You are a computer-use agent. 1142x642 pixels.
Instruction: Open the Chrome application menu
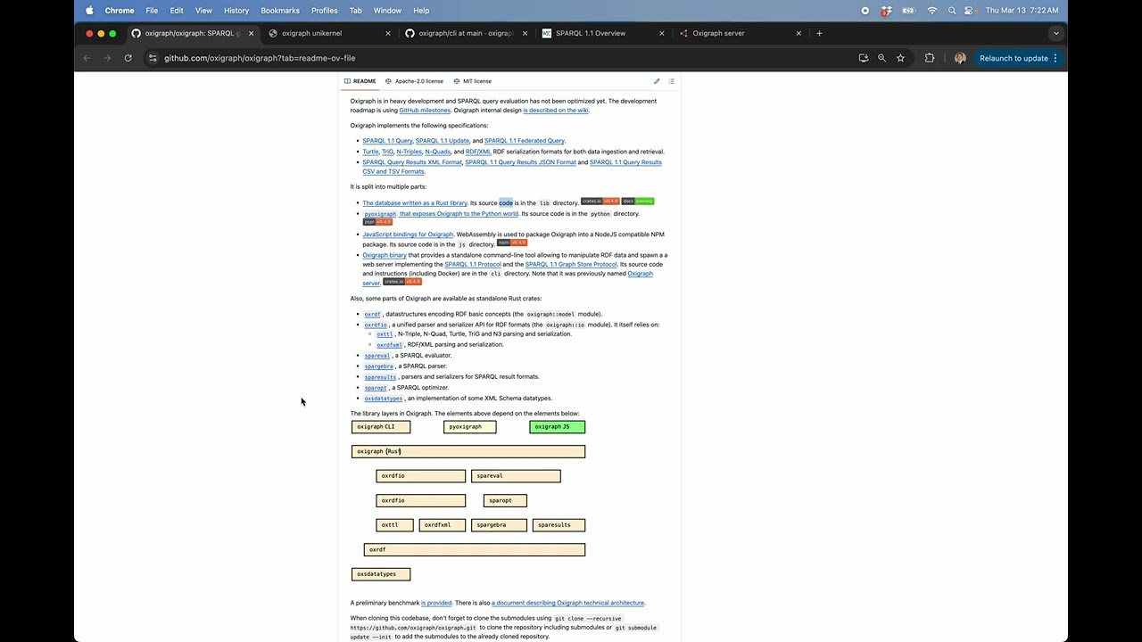click(x=120, y=11)
